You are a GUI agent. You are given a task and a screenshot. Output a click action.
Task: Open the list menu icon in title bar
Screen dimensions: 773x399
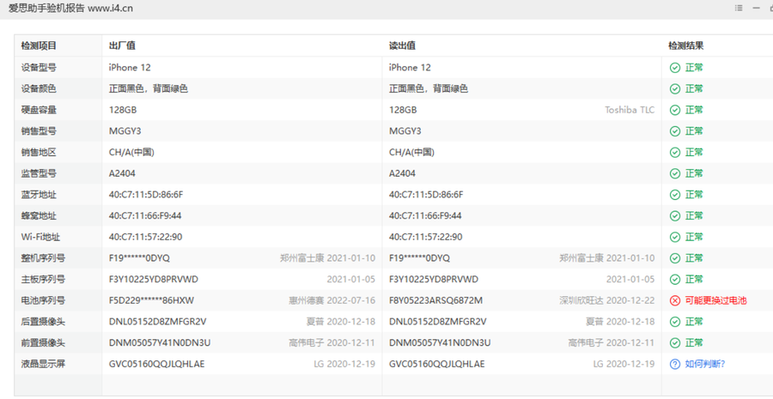click(x=739, y=8)
